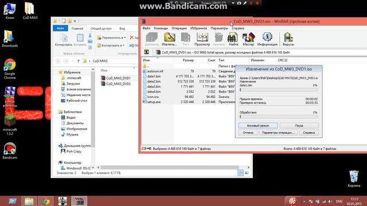Click the Delete (Удалить) toolbar icon in WinRAR
Viewport: 367px width, 206px height.
218,39
